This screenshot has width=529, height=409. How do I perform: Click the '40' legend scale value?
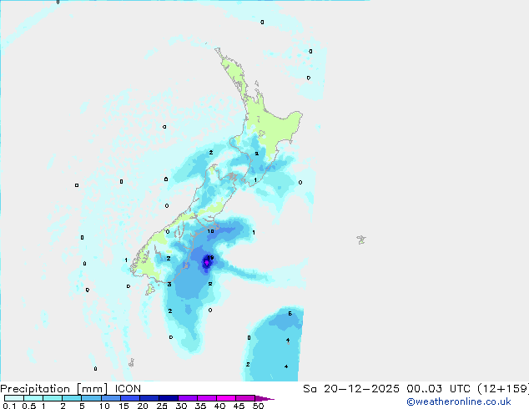tap(219, 406)
